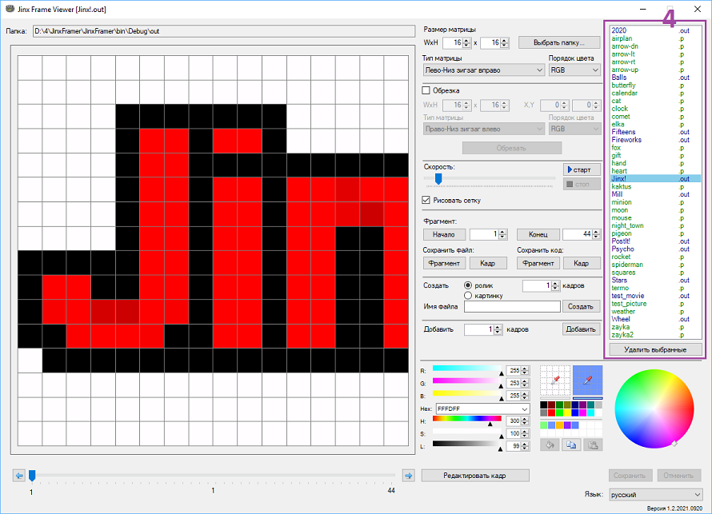Image resolution: width=712 pixels, height=514 pixels.
Task: Click the disabled стоп playback button
Action: pyautogui.click(x=582, y=184)
